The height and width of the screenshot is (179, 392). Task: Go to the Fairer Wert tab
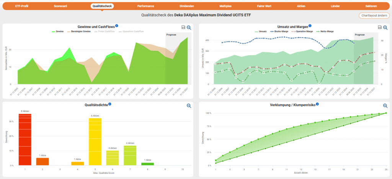click(x=264, y=6)
